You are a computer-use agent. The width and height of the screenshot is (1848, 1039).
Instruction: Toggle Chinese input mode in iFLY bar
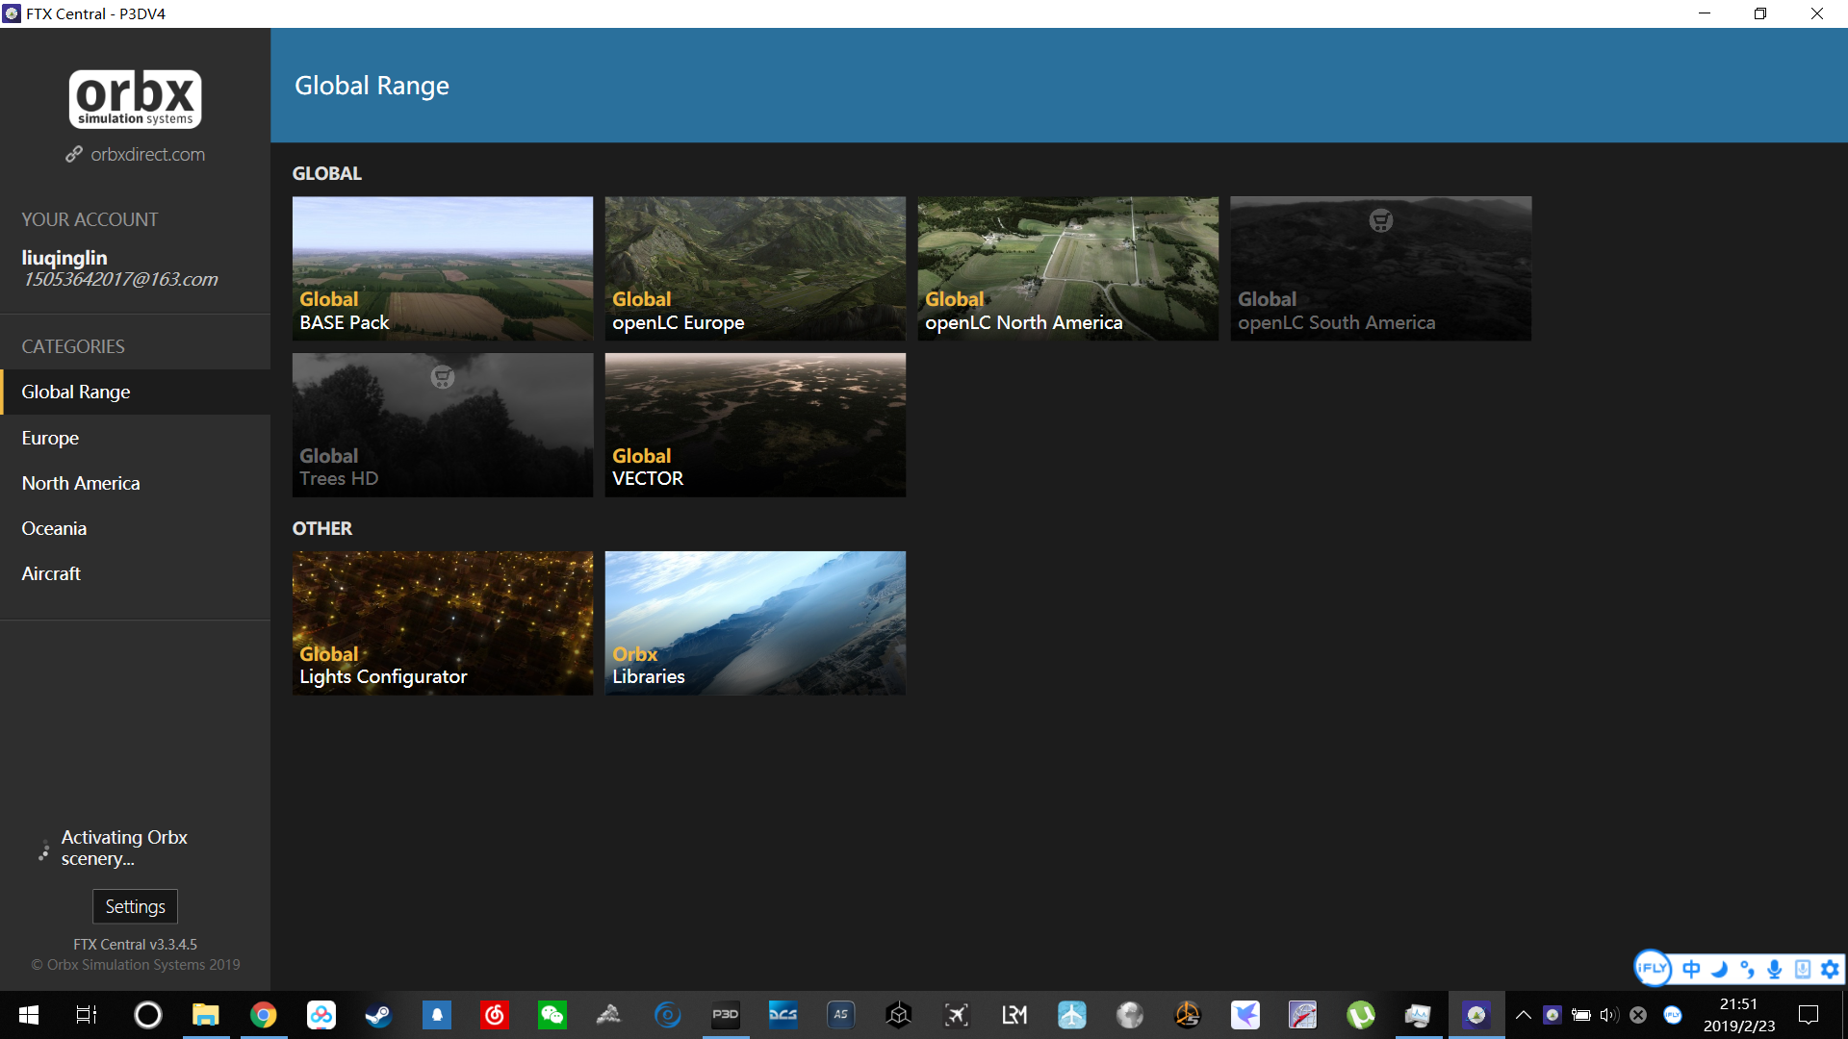coord(1691,969)
